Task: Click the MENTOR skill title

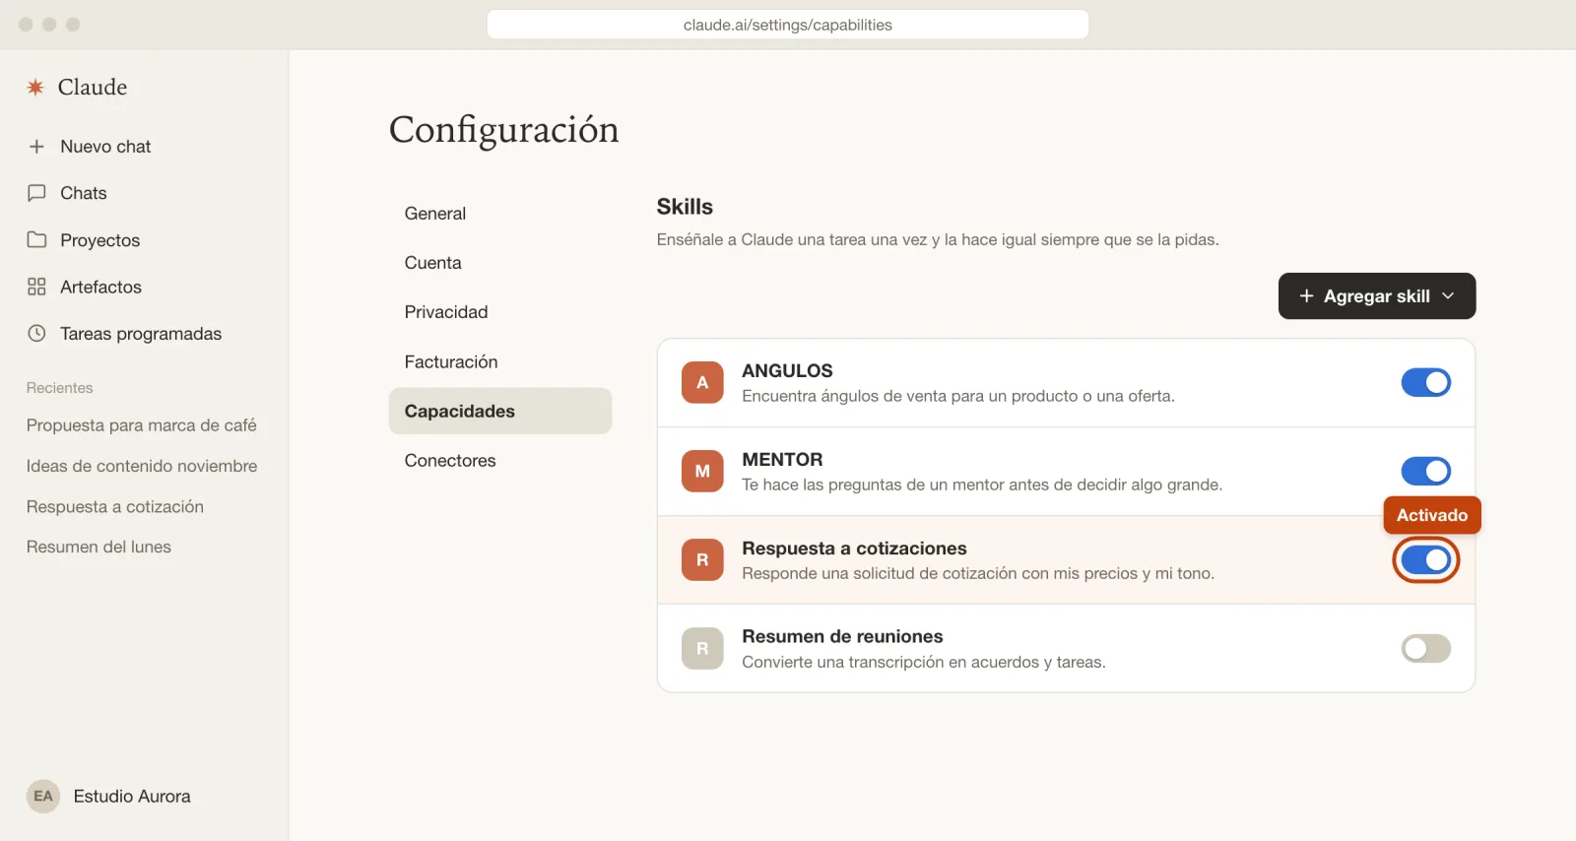Action: click(x=782, y=459)
